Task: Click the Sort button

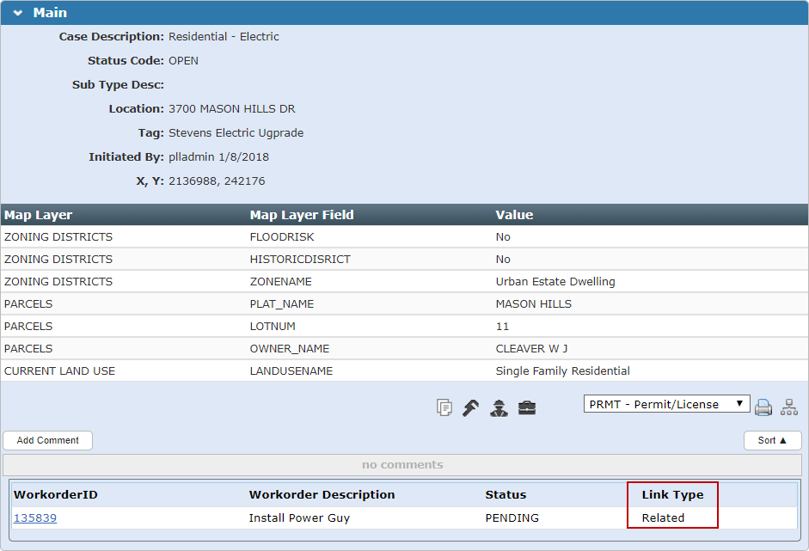Action: 772,441
